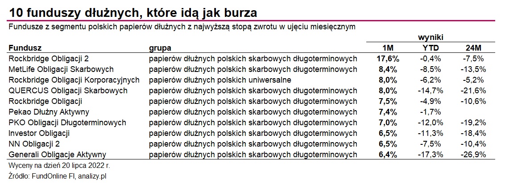Click the fund name 'Rockbridge Obligacji 2'
Screen dimensions: 505x183
pos(49,59)
